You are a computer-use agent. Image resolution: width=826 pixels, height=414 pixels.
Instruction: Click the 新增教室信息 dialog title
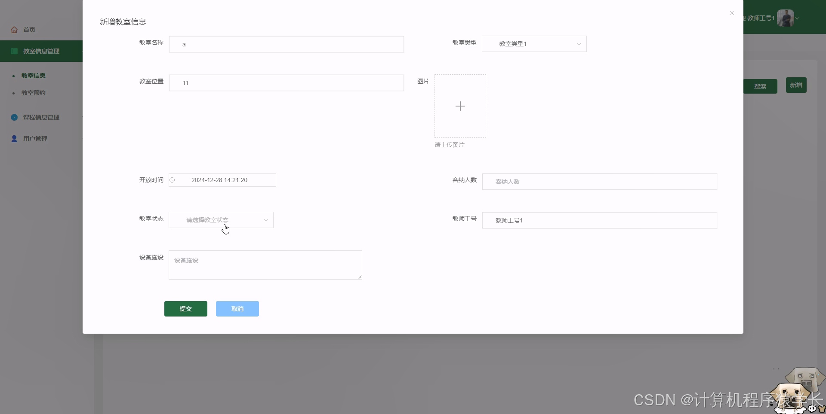click(123, 22)
